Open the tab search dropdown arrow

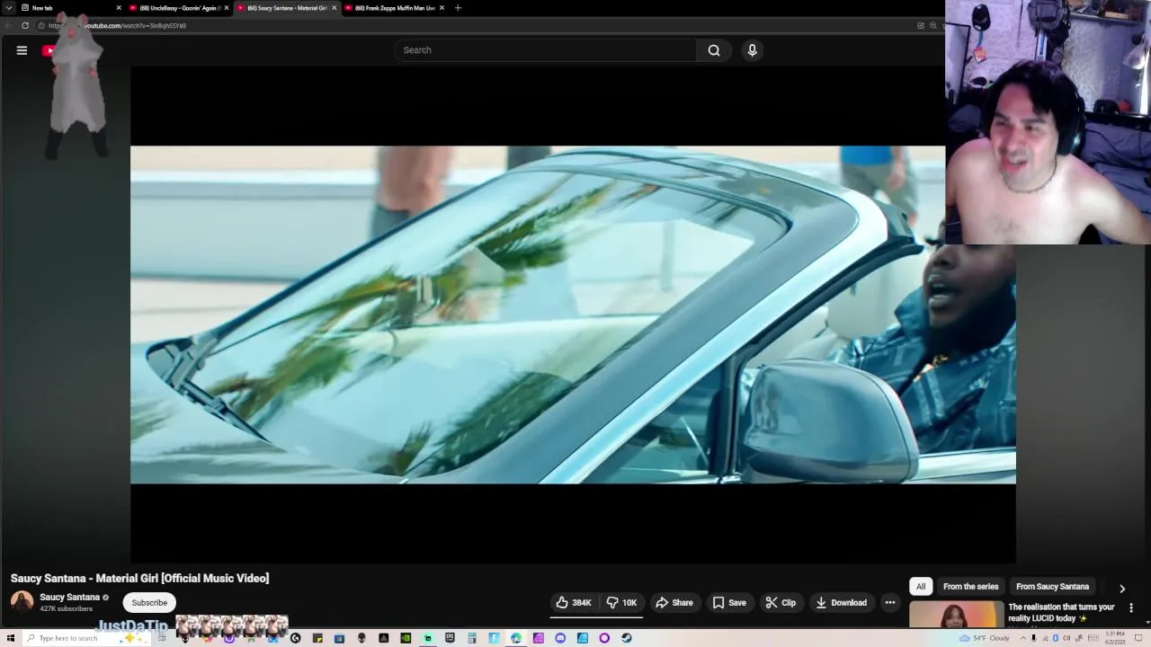pyautogui.click(x=7, y=7)
